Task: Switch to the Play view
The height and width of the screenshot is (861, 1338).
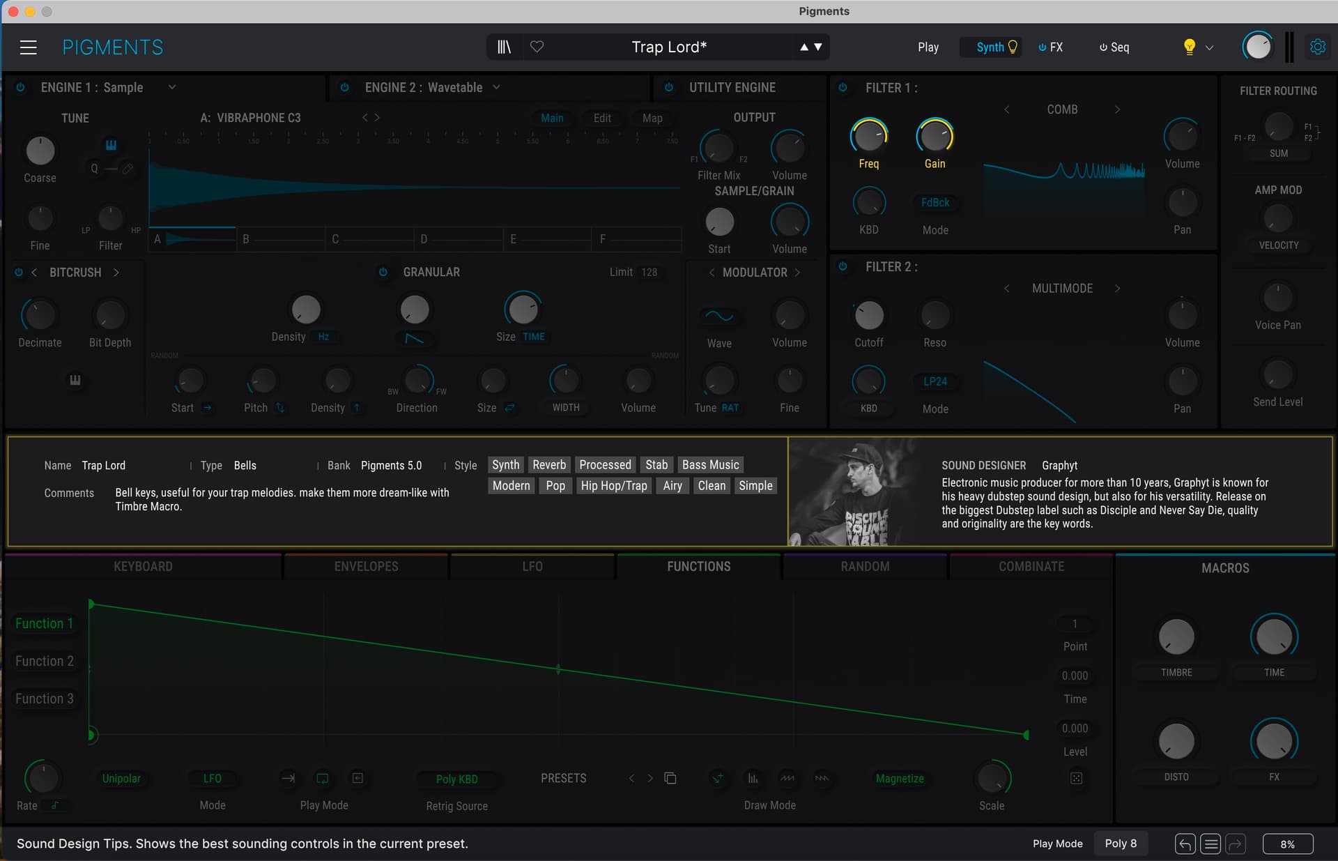Action: coord(928,47)
